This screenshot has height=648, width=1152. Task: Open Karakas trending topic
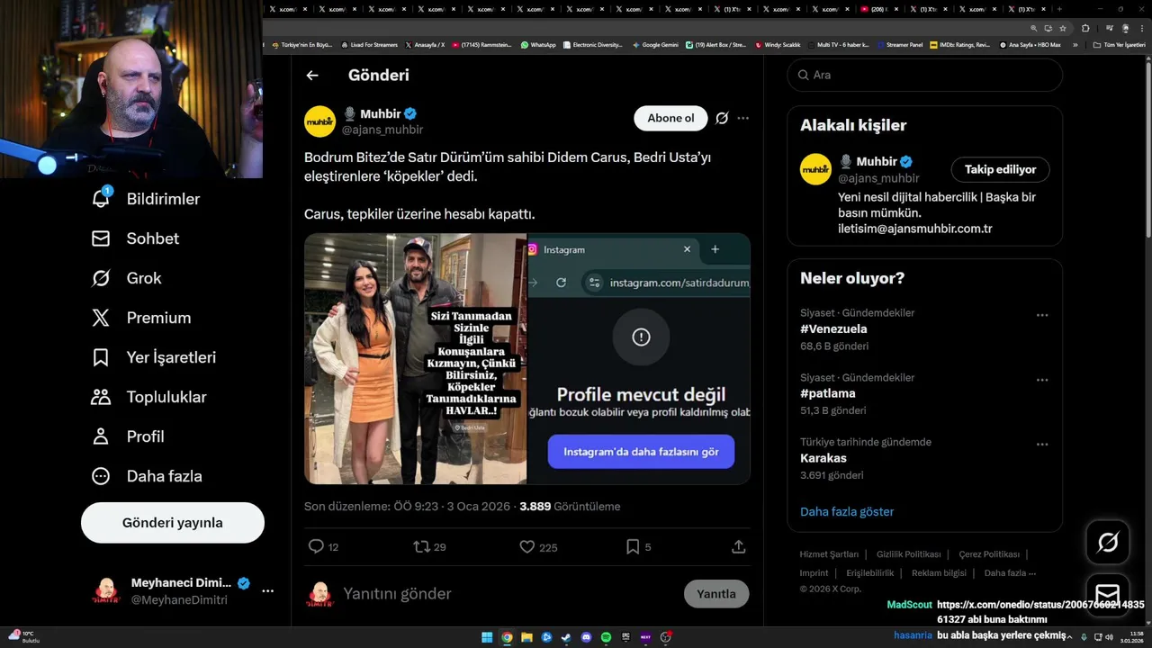click(823, 458)
